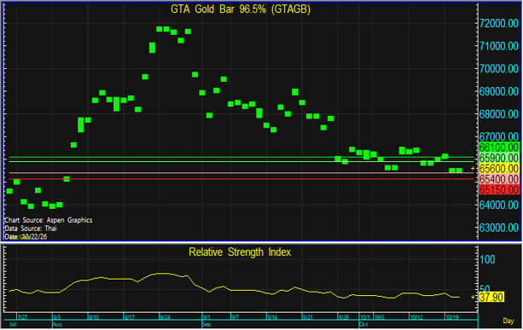Select the 71000.00 price axis label
Image resolution: width=523 pixels, height=330 pixels.
click(498, 46)
